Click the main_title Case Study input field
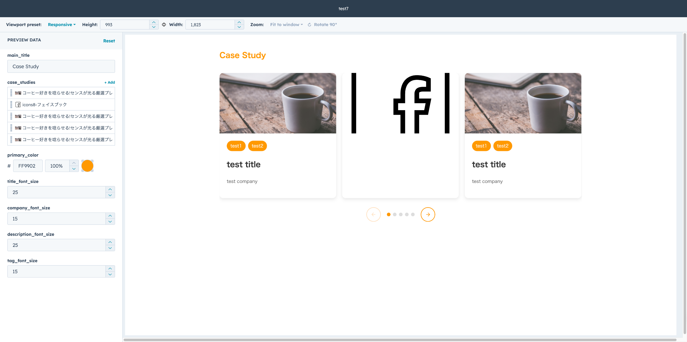 (x=61, y=66)
